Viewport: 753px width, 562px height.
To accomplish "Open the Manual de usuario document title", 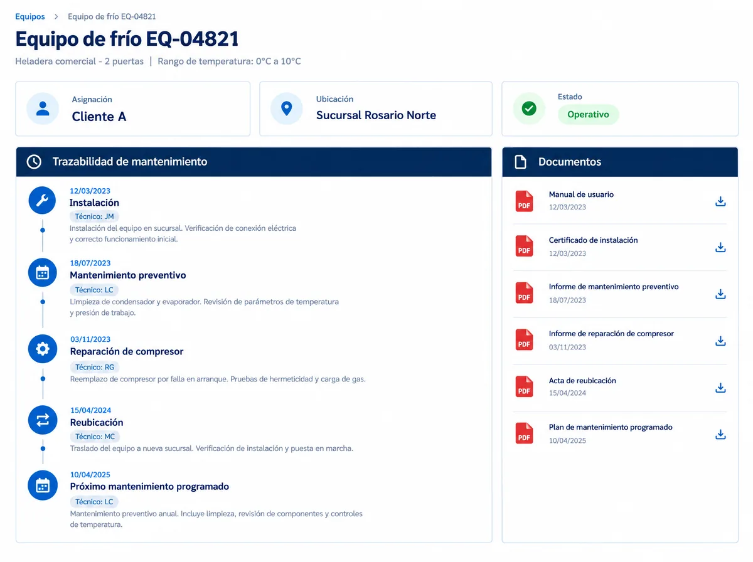I will [x=581, y=194].
